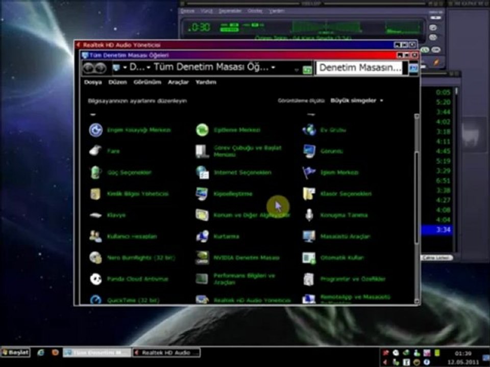
Task: Open Realtek HD Audio Yöneticisi item
Action: click(243, 300)
